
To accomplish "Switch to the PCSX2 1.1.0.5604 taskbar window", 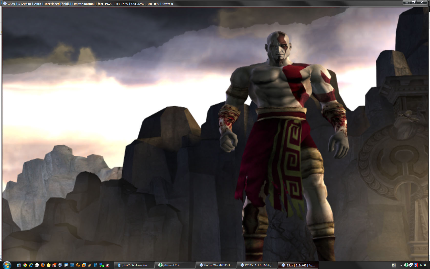I will tap(257, 265).
